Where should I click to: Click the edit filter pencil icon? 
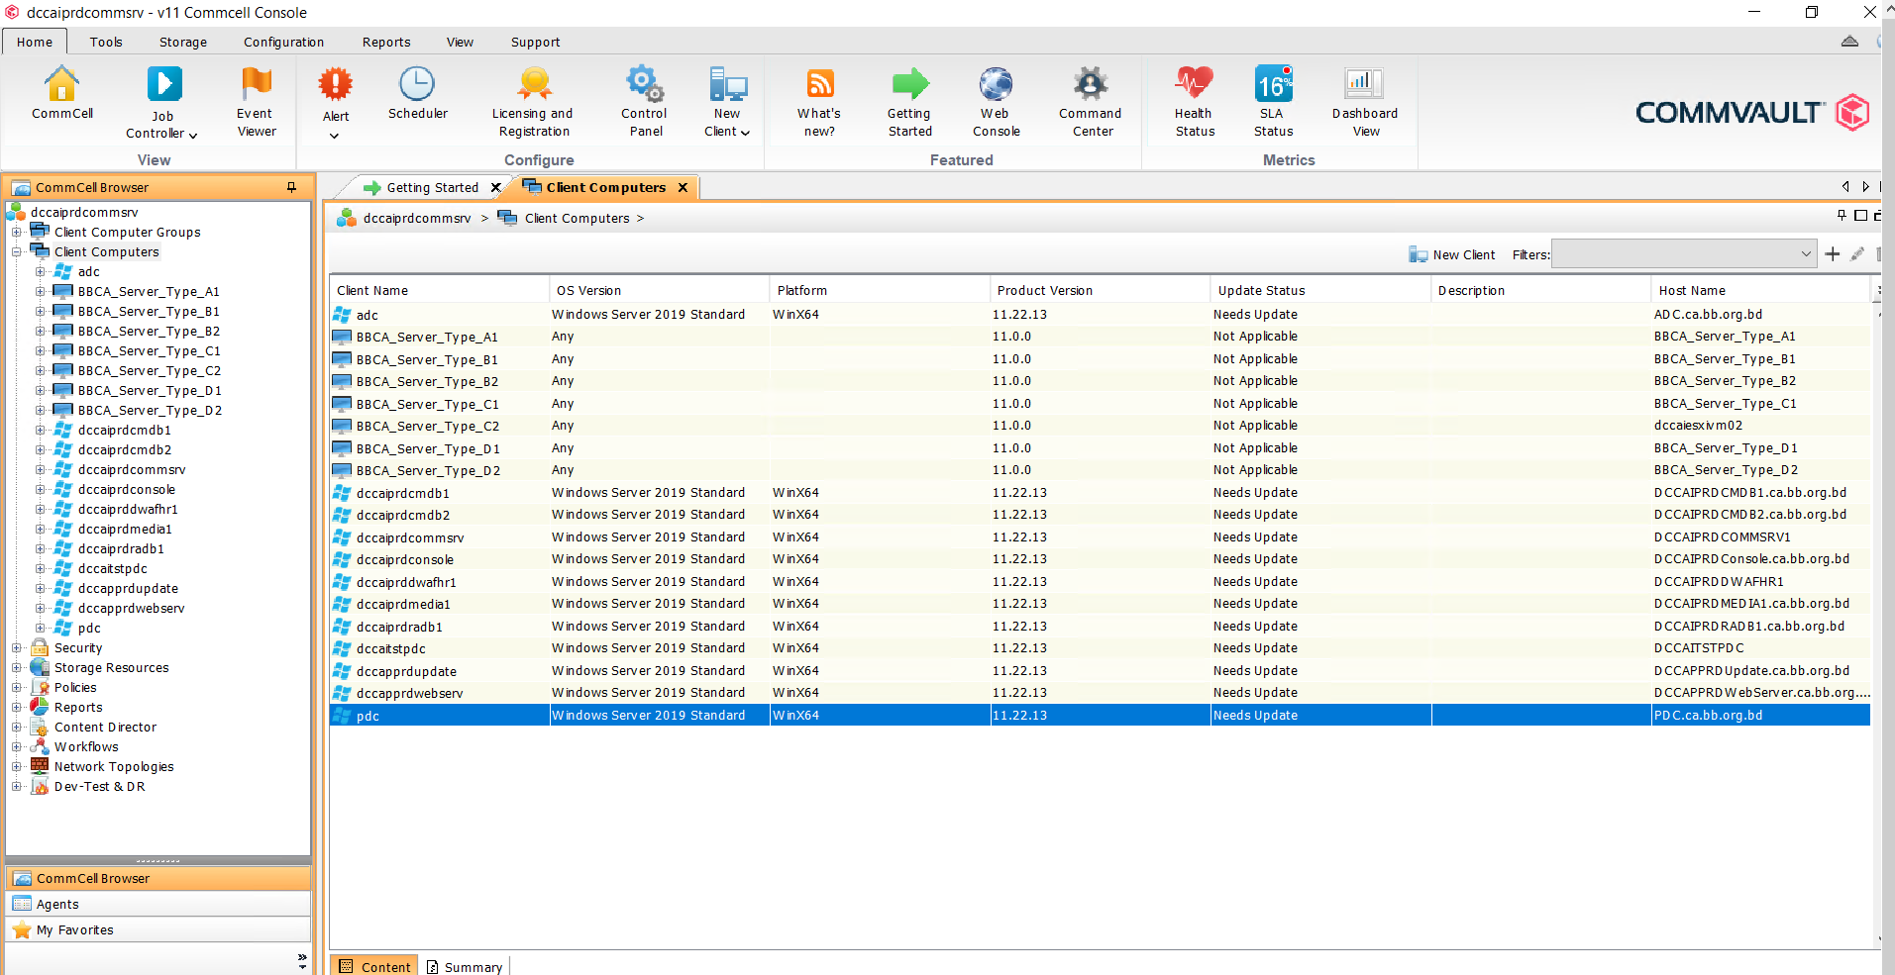tap(1857, 254)
